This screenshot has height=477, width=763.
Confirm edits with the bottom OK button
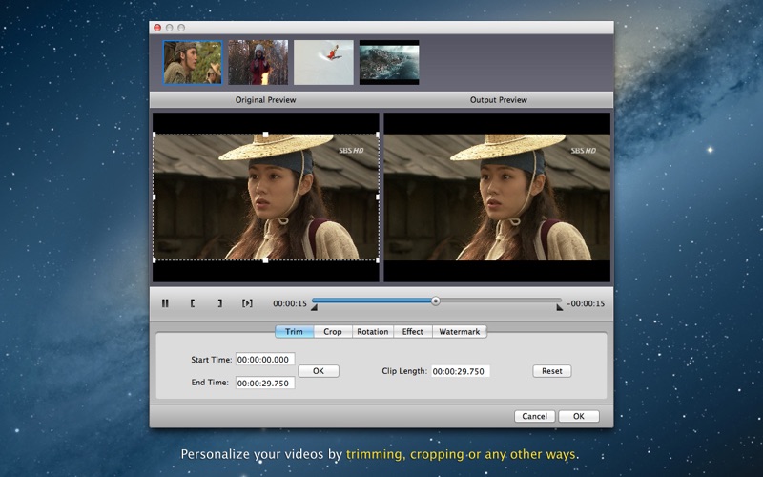pos(579,416)
